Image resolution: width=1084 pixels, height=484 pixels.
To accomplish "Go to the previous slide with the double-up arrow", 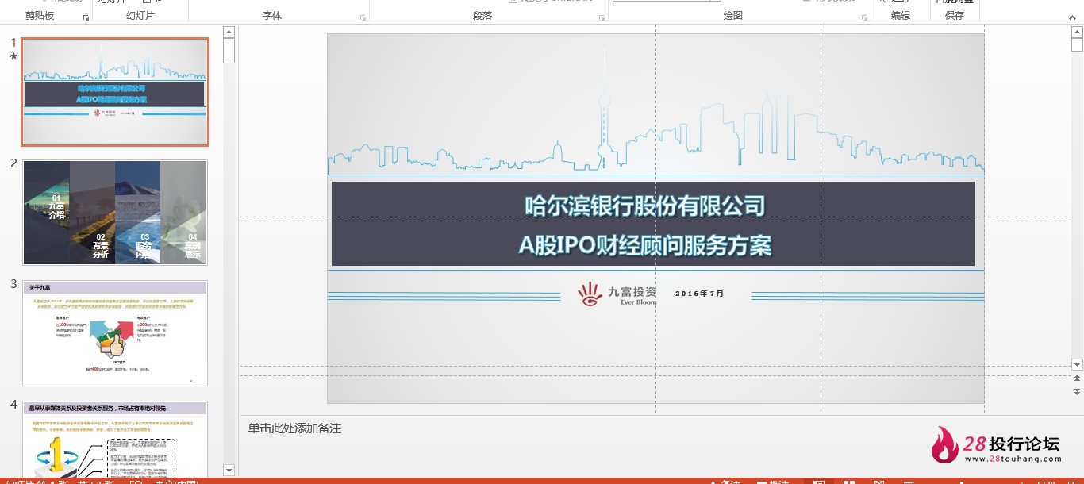I will 1077,379.
